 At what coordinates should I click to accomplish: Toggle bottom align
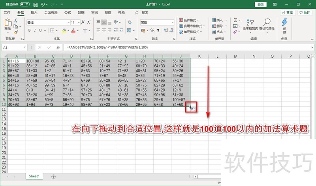point(109,22)
